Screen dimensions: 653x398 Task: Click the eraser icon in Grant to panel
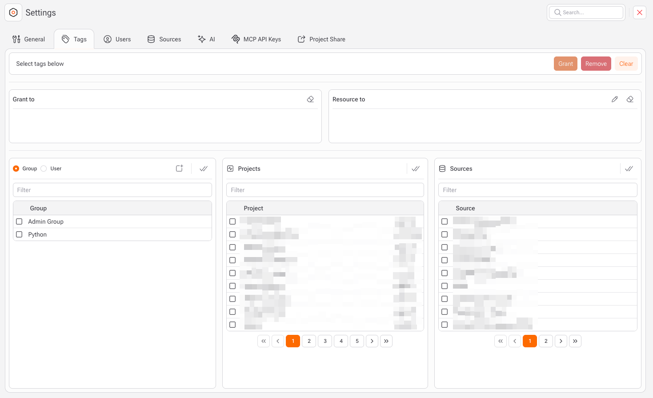(x=310, y=99)
